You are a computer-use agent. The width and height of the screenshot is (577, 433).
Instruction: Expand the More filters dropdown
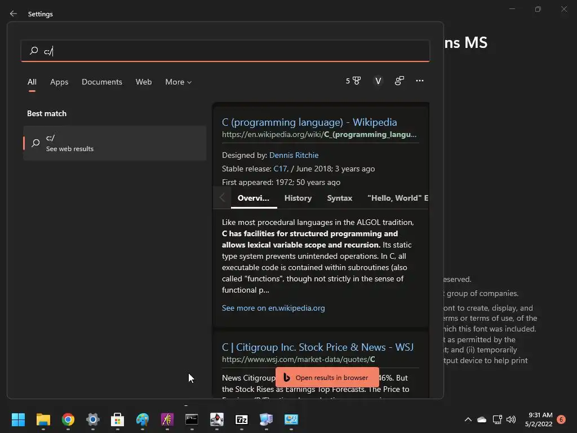179,82
